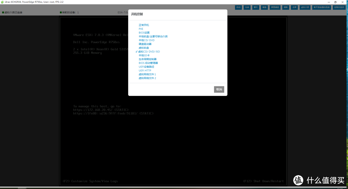Select 生命周期控制器 lifecycle controller
Image resolution: width=348 pixels, height=189 pixels.
pos(148,59)
